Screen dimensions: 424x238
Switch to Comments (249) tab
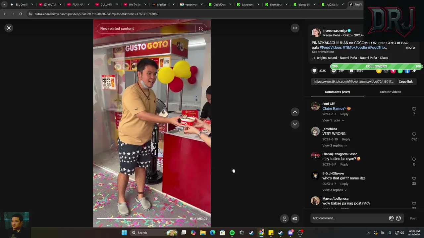(337, 92)
